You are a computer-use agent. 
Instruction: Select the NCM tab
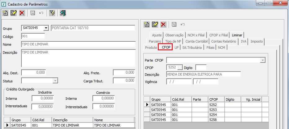(x=221, y=48)
